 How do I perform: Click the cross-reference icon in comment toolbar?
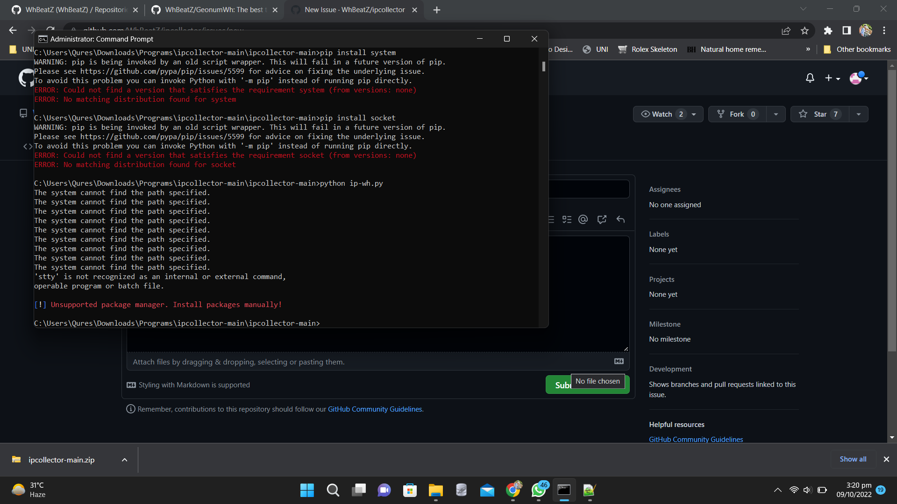click(602, 219)
